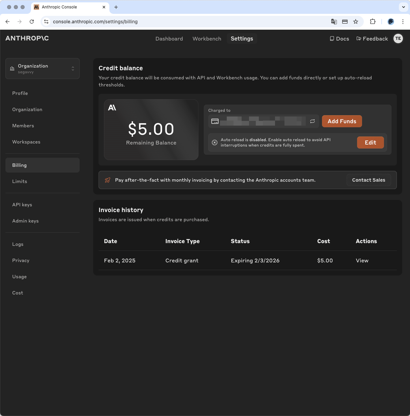The image size is (410, 416).
Task: Close the Anthropic Console tab
Action: tap(104, 7)
